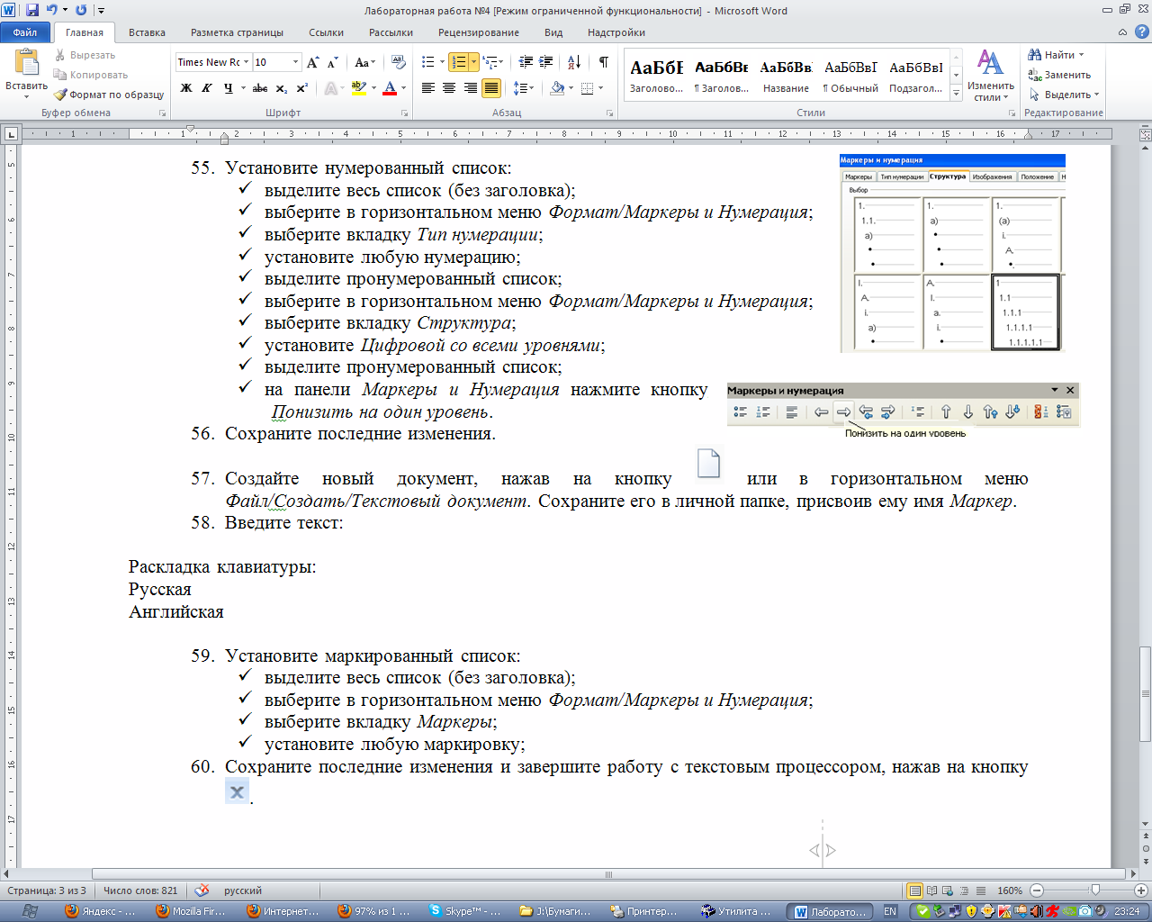Screen dimensions: 1152x922
Task: Decrease font size with shrink font icon
Action: (x=332, y=62)
